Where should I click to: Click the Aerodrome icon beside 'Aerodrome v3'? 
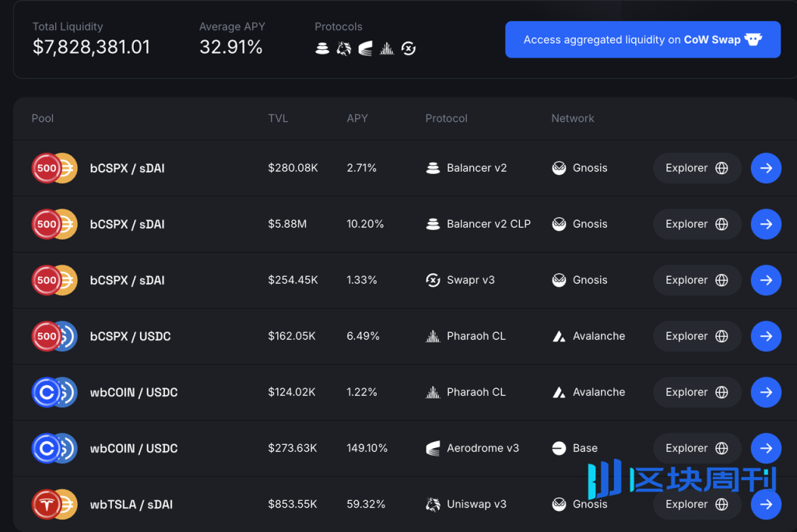(433, 448)
